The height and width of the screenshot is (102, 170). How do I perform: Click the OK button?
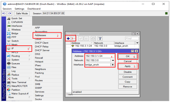(x=128, y=56)
